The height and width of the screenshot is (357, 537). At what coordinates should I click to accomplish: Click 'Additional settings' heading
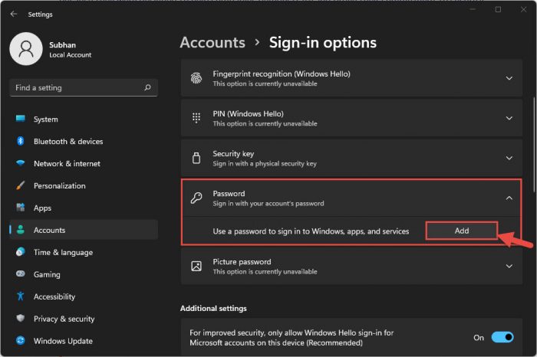[x=213, y=309]
